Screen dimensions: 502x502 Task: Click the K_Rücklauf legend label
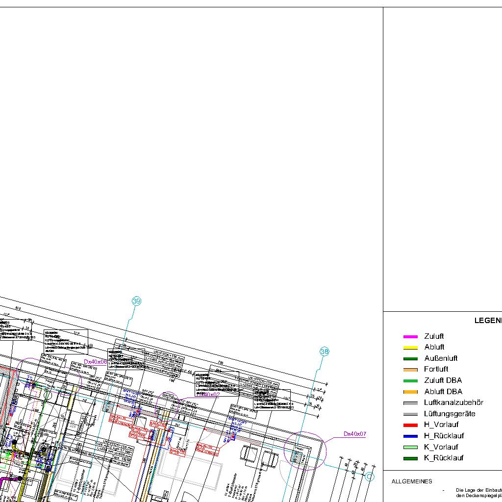[x=443, y=458]
